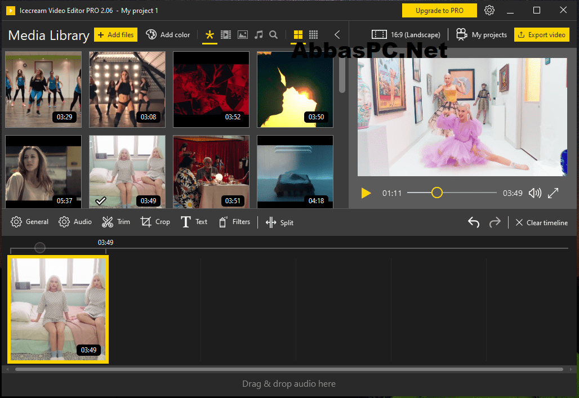Search the media library with magnifier icon
Screen dimensions: 579x398
274,35
